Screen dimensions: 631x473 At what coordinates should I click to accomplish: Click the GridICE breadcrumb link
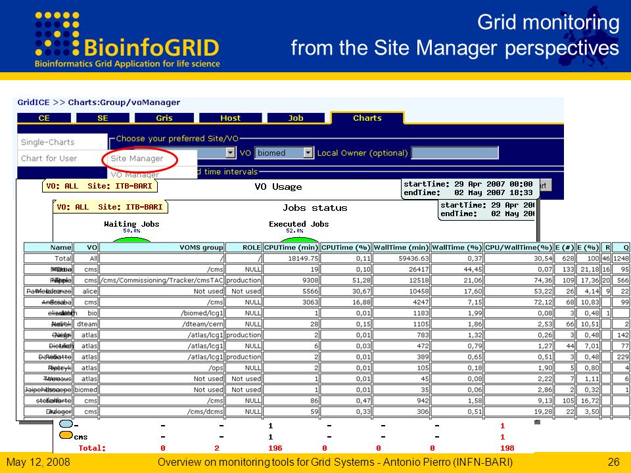coord(34,102)
